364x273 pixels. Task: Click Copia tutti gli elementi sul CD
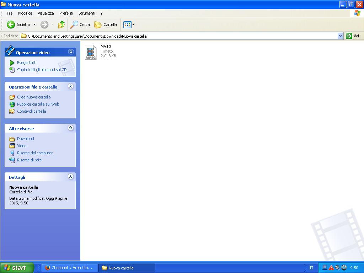(x=42, y=70)
